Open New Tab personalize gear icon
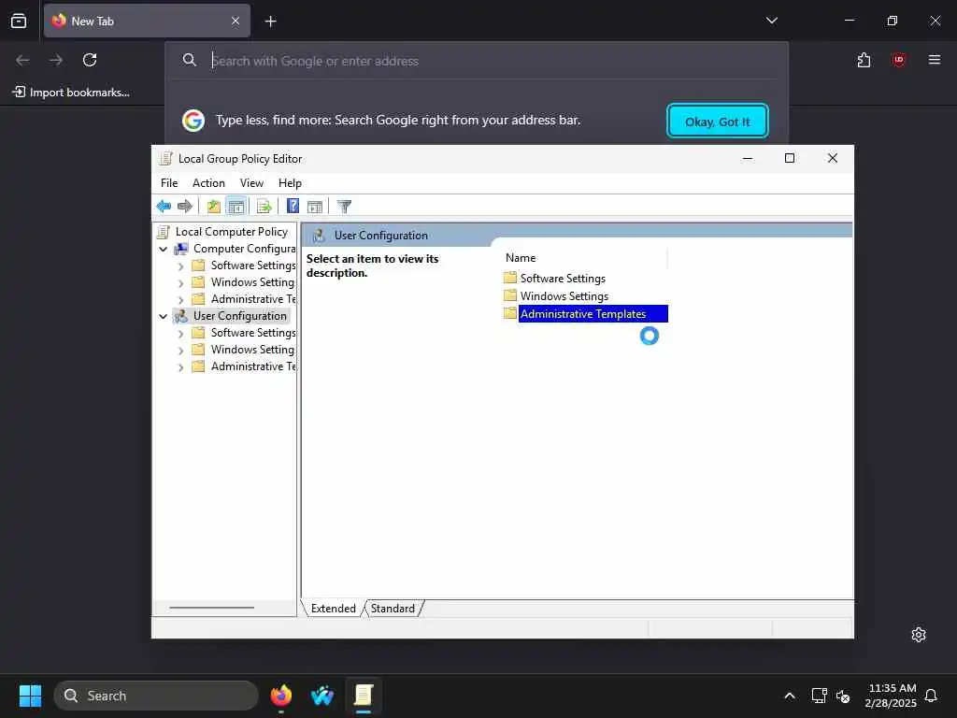Viewport: 957px width, 718px height. pos(919,635)
